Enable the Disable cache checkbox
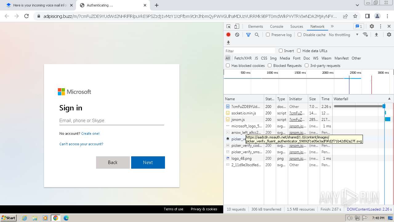The image size is (394, 222). pyautogui.click(x=300, y=35)
